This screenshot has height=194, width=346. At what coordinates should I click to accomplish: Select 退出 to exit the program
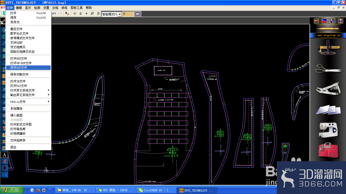(28, 147)
